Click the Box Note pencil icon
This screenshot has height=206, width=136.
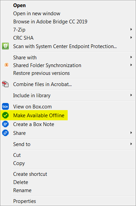(x=5, y=124)
